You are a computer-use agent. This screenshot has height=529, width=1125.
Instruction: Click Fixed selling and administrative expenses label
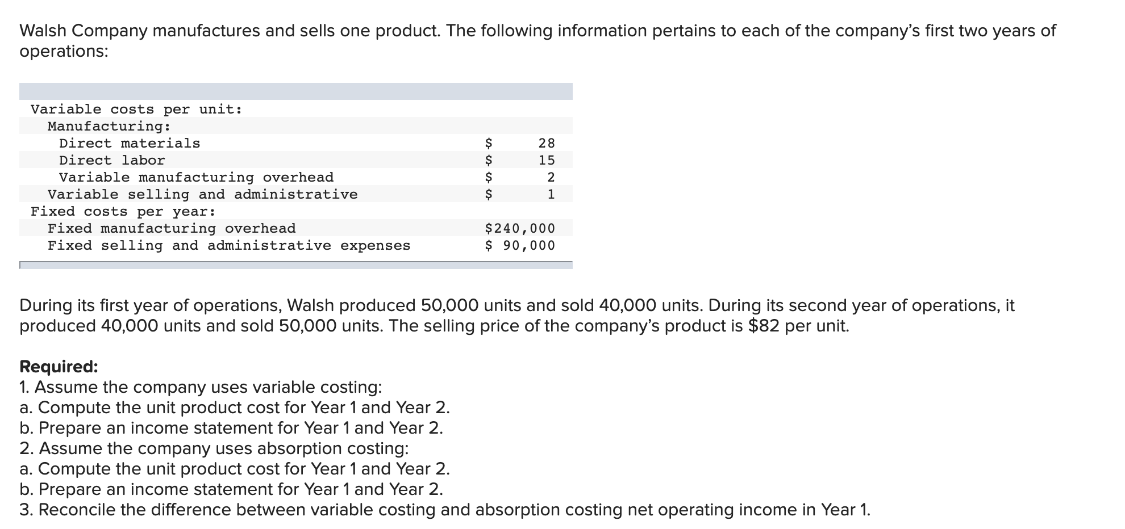click(229, 245)
